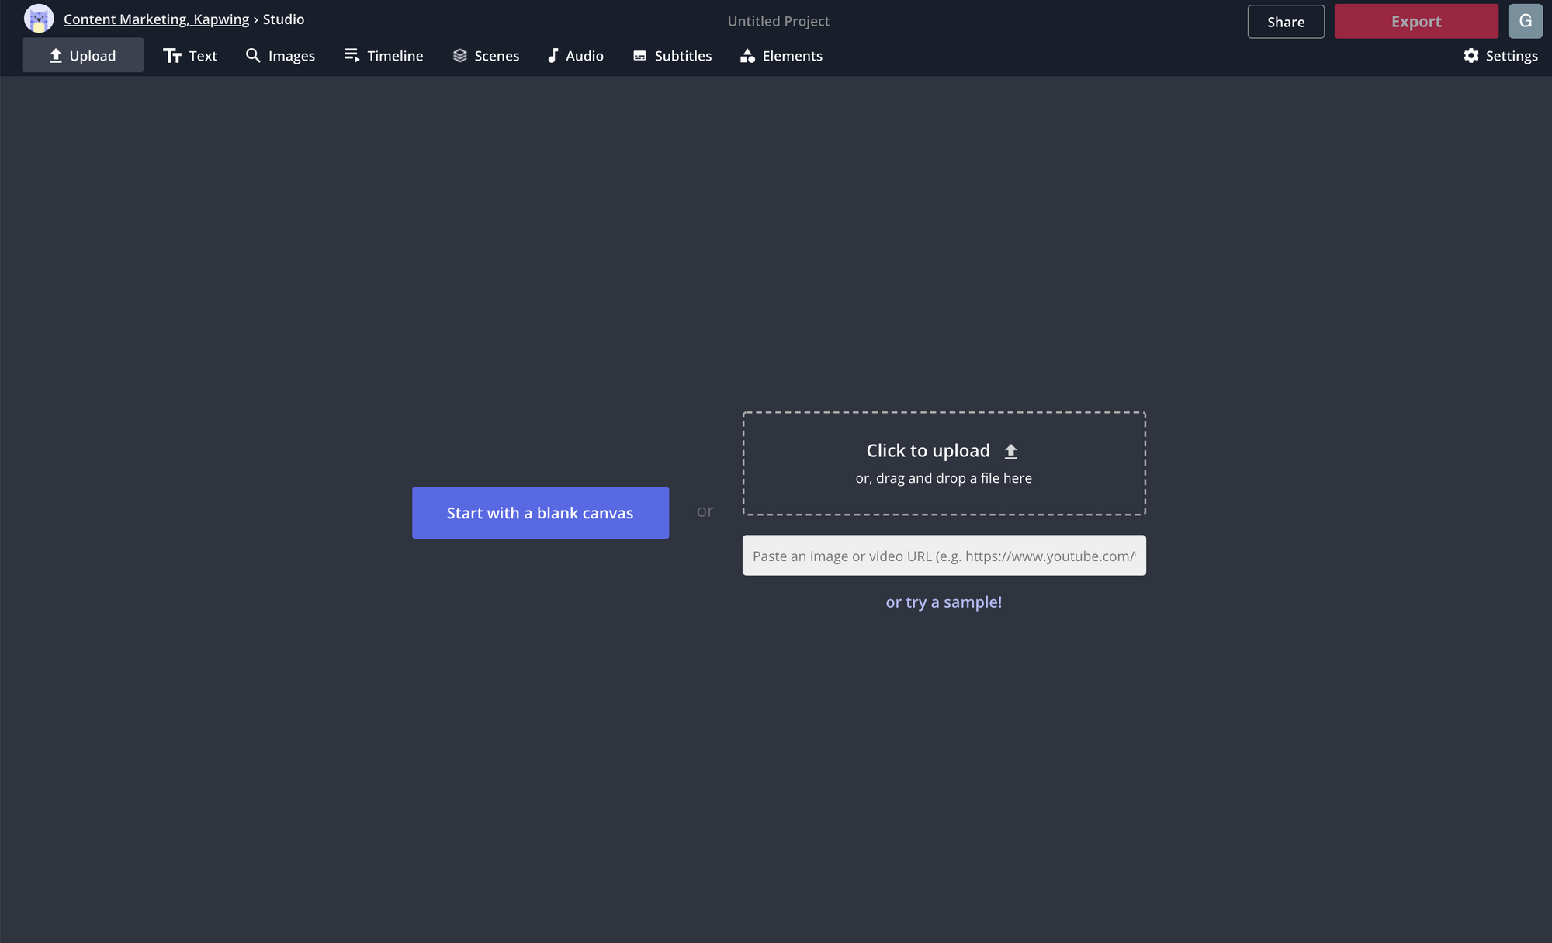Click the Elements shapes icon

(747, 56)
